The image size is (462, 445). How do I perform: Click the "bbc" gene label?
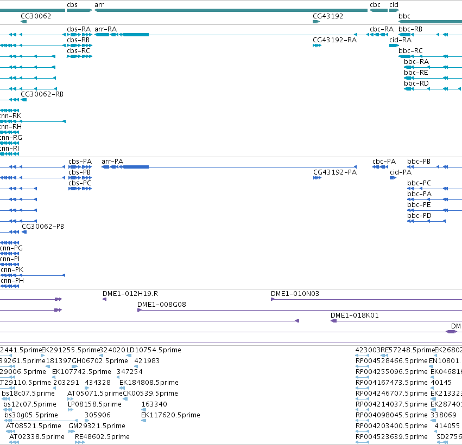404,16
